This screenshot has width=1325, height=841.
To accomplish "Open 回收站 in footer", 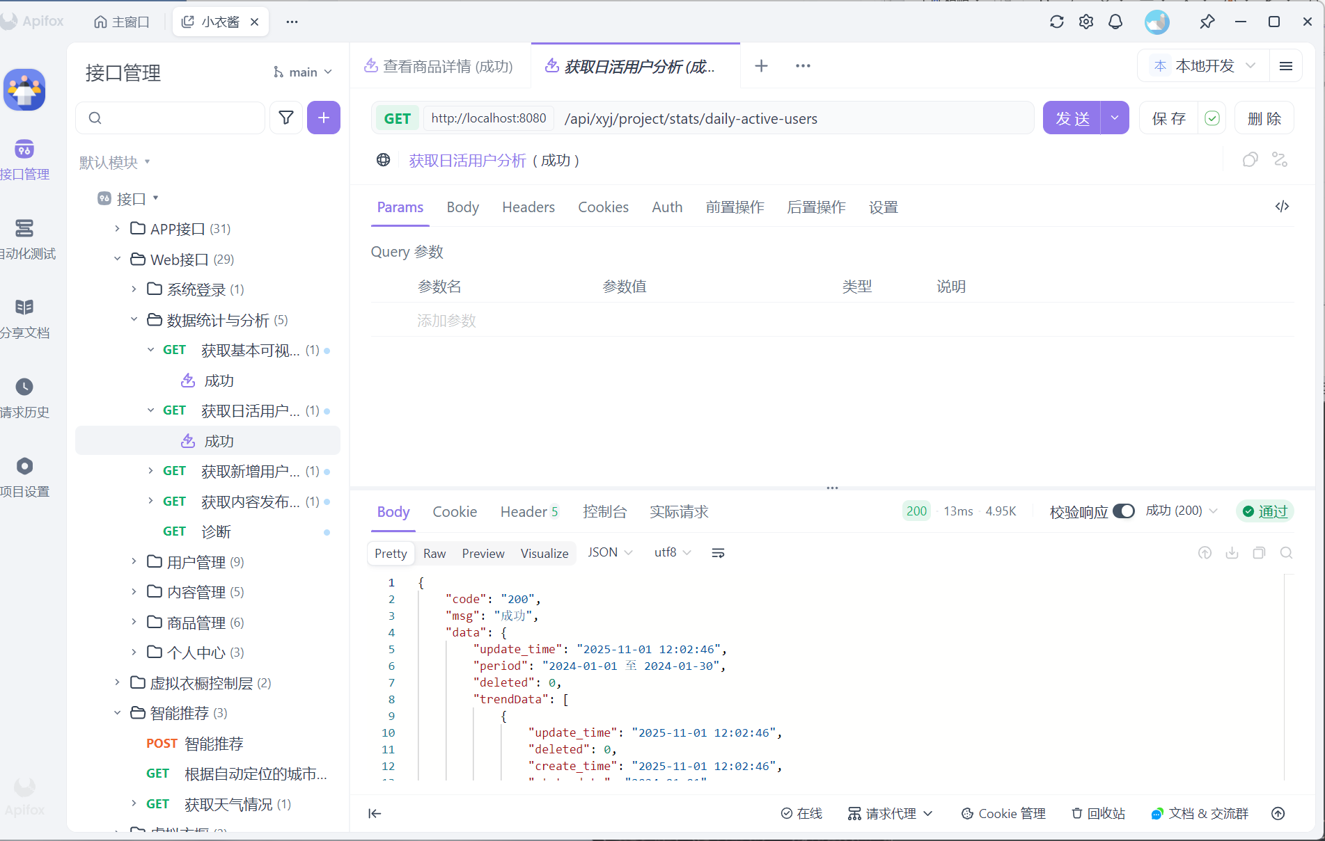I will point(1098,813).
